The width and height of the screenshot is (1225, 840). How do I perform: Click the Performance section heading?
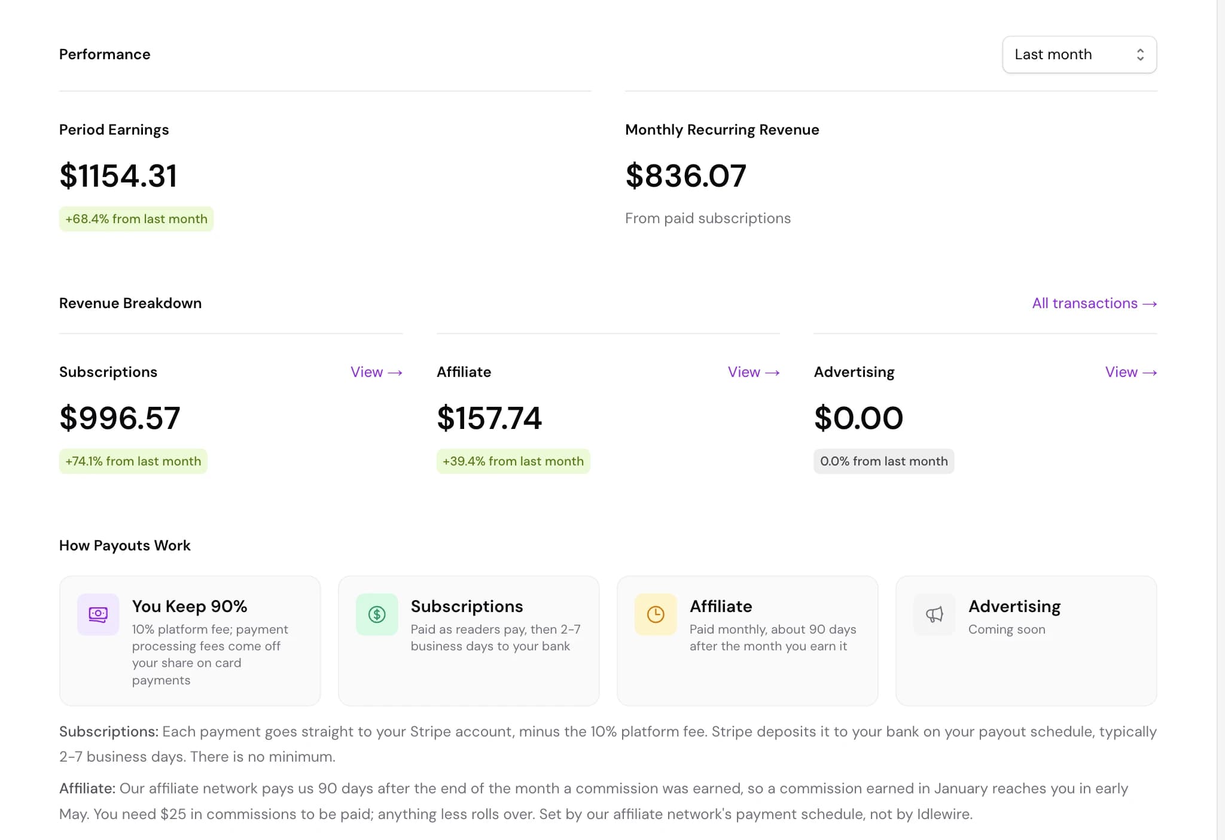coord(105,54)
